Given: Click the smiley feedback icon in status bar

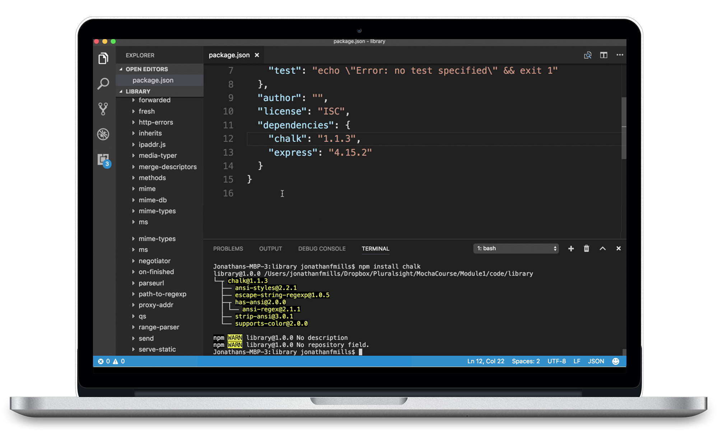Looking at the screenshot, I should (615, 361).
